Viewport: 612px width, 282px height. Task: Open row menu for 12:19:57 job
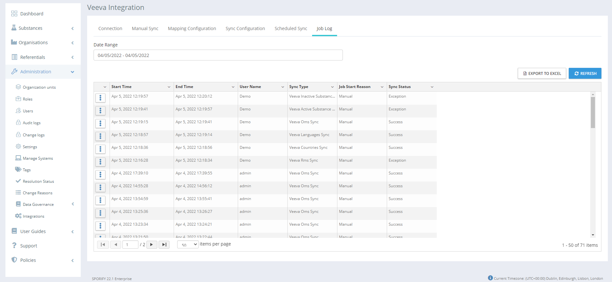coord(100,98)
